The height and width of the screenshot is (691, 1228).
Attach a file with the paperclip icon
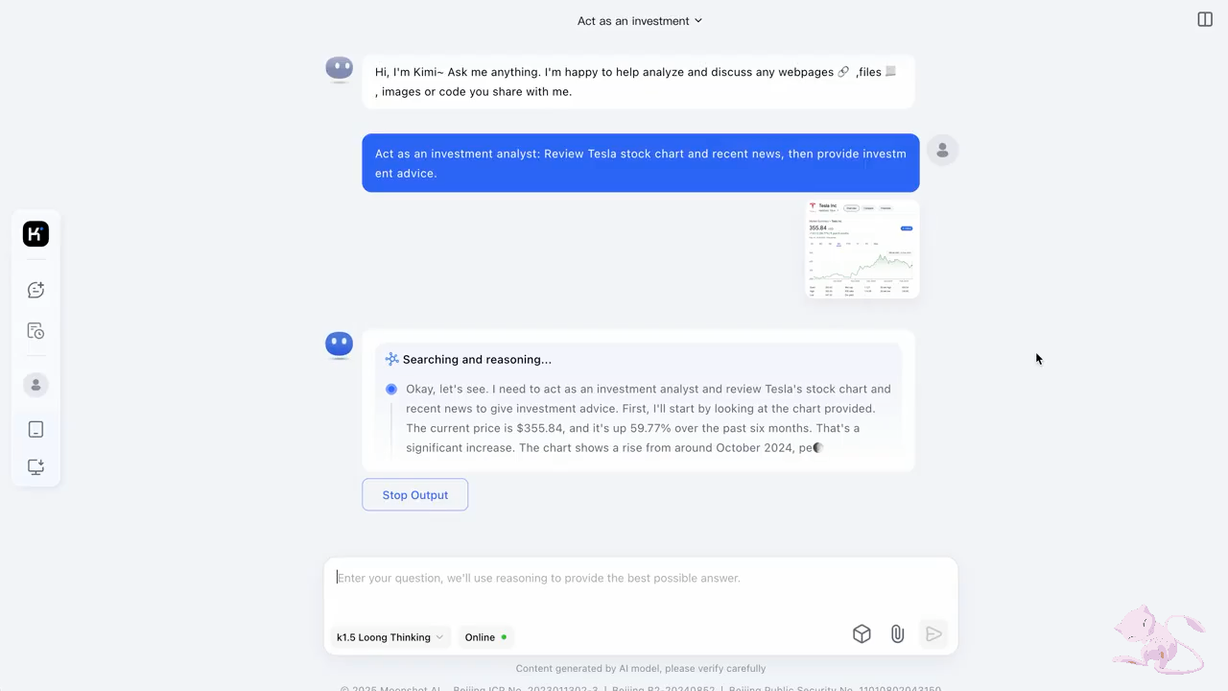pos(897,634)
